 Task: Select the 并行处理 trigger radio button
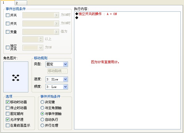[42, 125]
